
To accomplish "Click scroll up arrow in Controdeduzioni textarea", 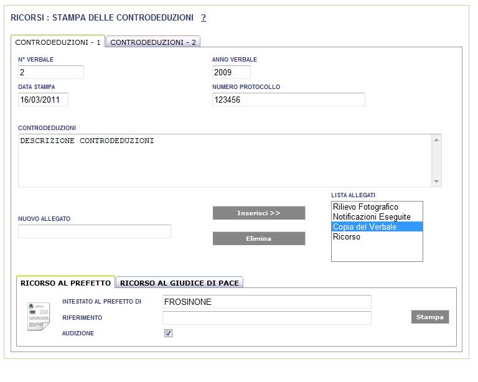I will click(436, 140).
